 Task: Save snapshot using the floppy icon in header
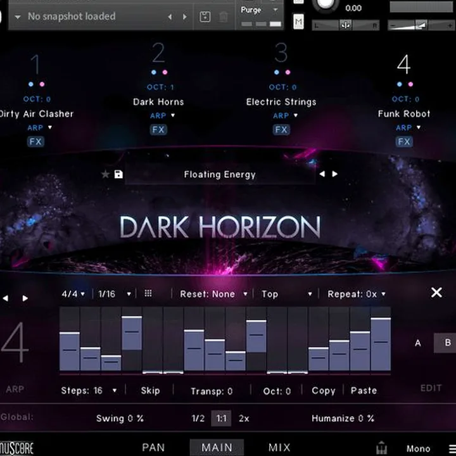205,16
